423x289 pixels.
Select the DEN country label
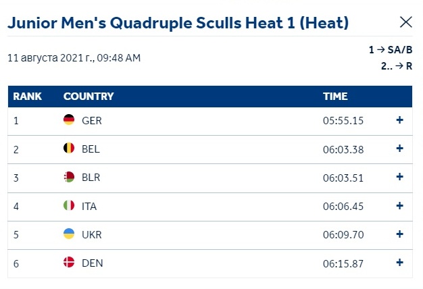point(93,263)
